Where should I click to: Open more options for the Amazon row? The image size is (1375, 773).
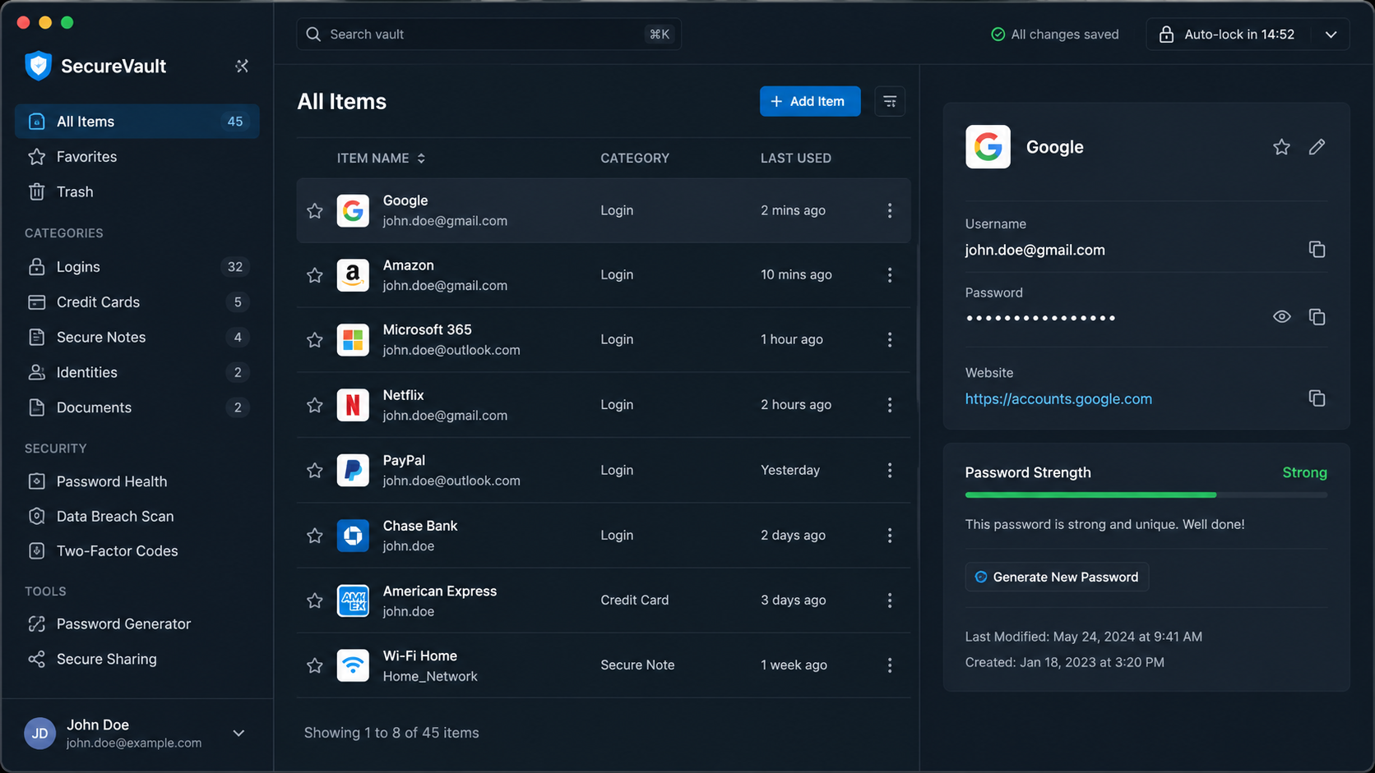pyautogui.click(x=889, y=275)
